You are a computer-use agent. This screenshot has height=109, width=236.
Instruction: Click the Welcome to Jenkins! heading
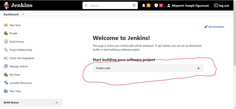tap(121, 38)
